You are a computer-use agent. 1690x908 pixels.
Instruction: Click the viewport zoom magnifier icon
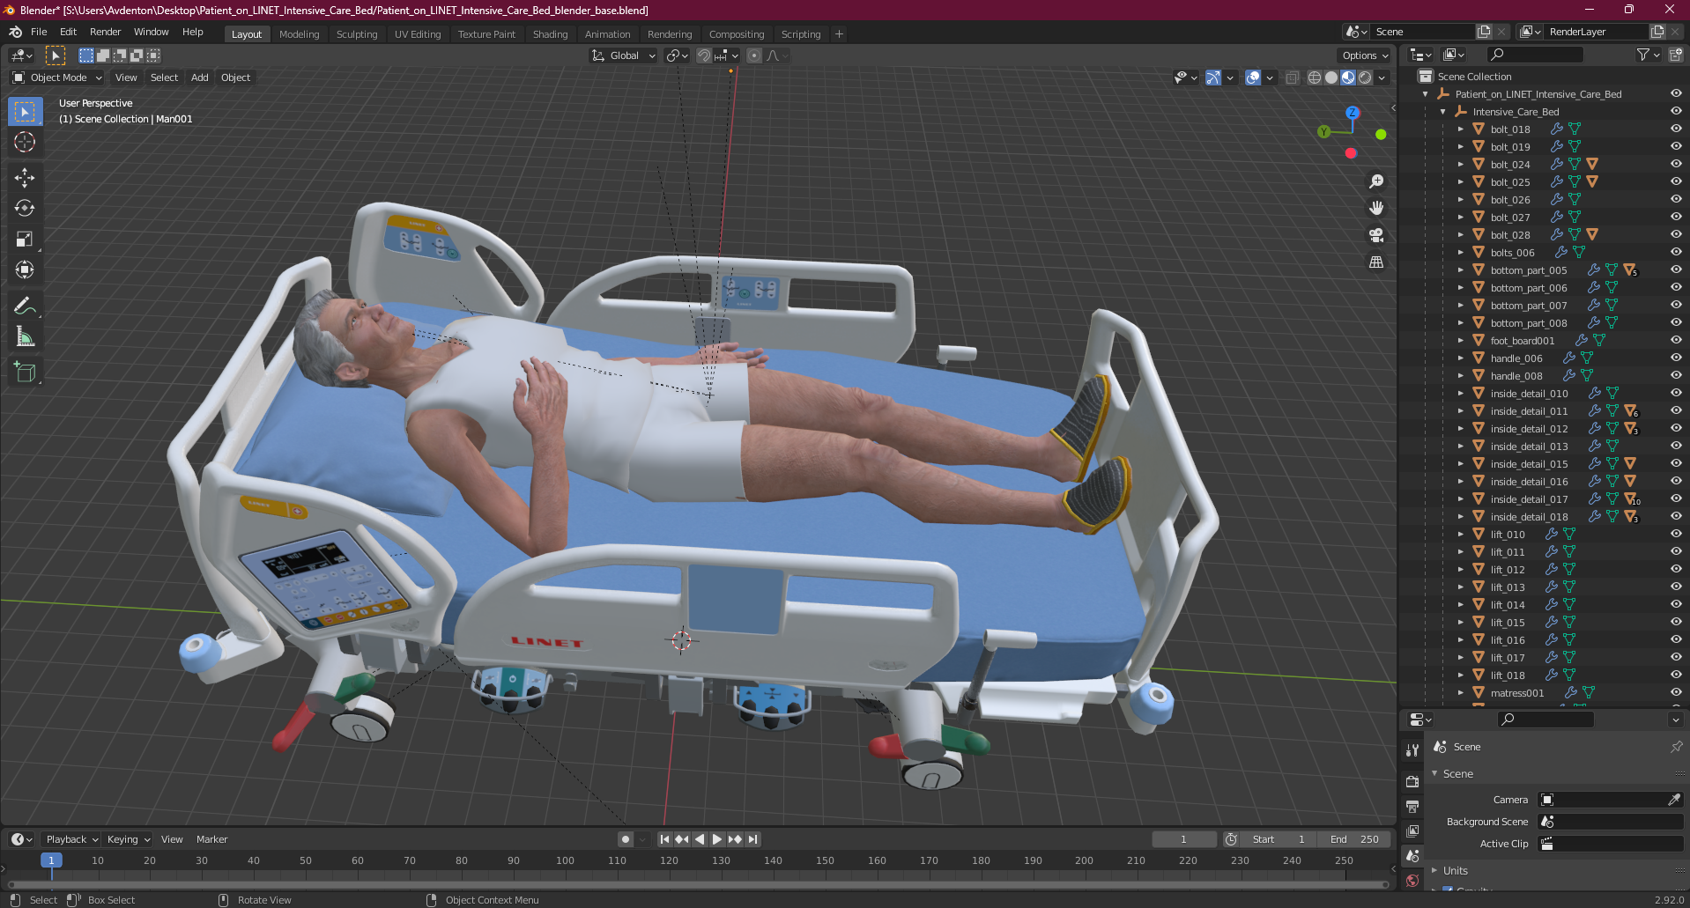click(x=1376, y=181)
